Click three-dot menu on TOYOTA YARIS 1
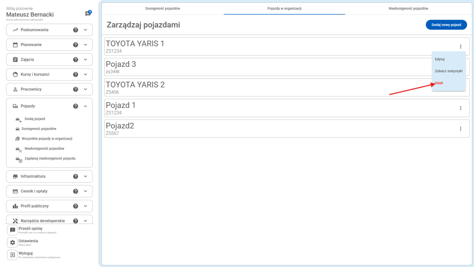The height and width of the screenshot is (267, 474). click(x=460, y=46)
